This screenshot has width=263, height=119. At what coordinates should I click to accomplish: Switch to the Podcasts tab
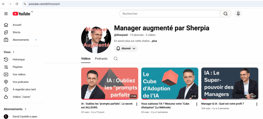(x=101, y=59)
